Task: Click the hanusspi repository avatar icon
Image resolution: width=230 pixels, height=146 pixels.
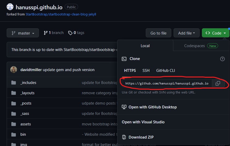Action: [10, 7]
